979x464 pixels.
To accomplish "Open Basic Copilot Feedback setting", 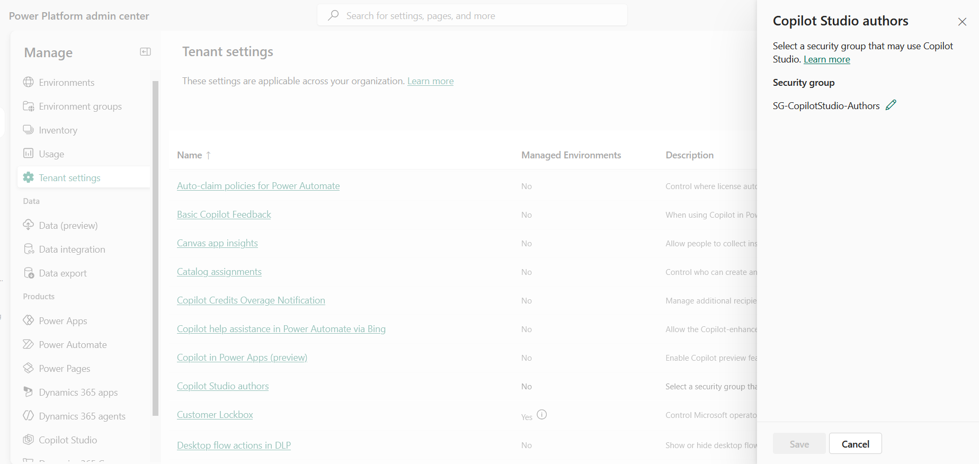I will pos(224,215).
